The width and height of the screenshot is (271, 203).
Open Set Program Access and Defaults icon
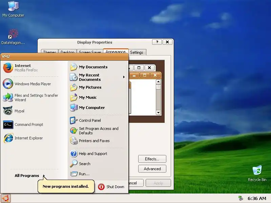74,131
